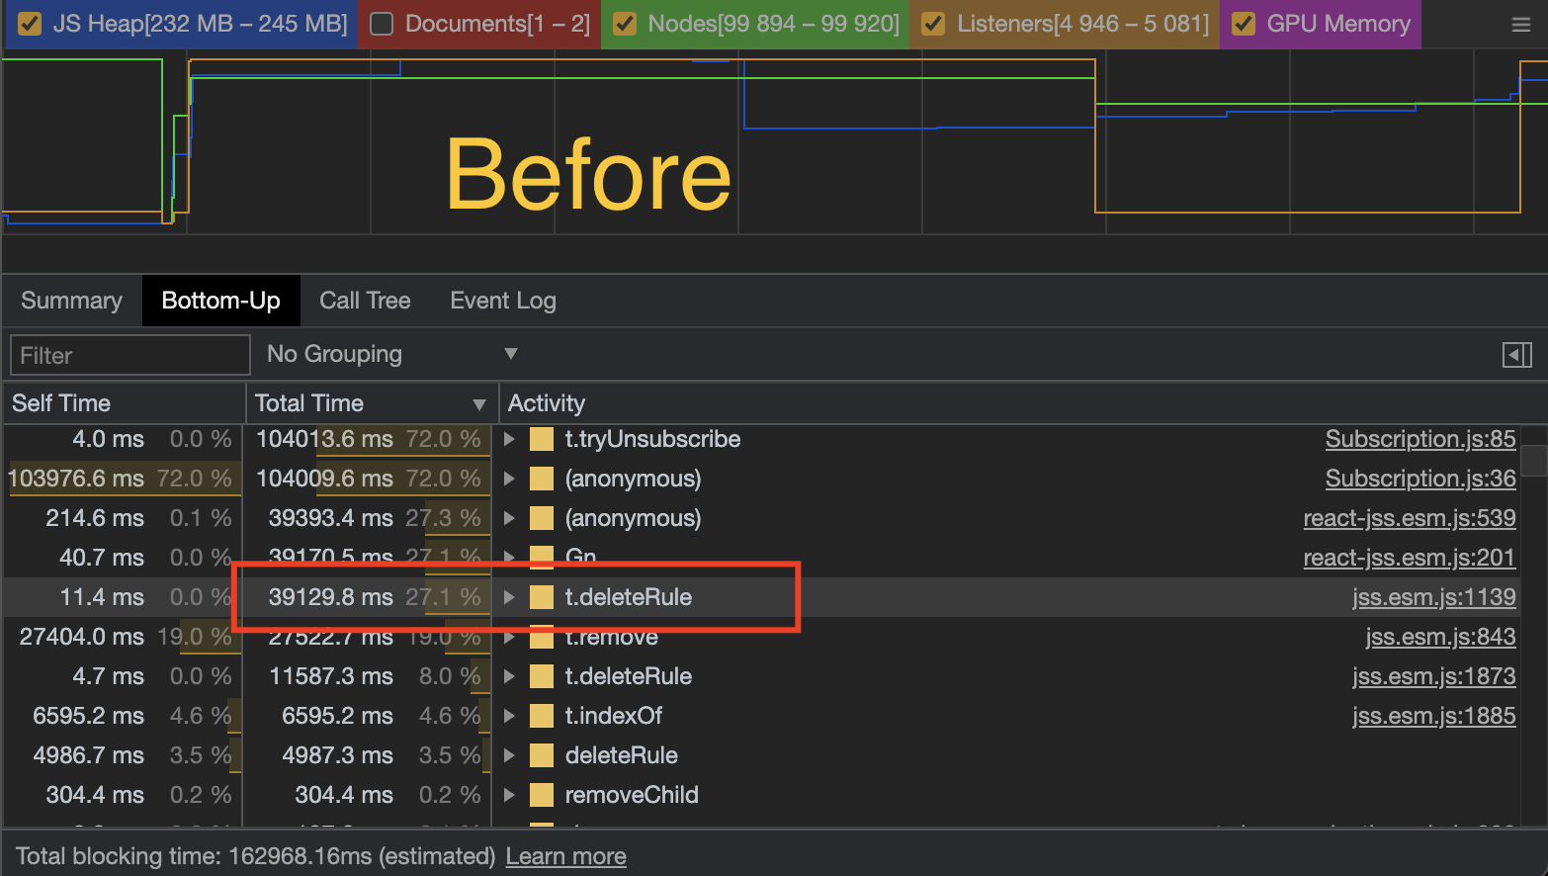This screenshot has width=1548, height=876.
Task: Click into the Filter input field
Action: click(x=129, y=354)
